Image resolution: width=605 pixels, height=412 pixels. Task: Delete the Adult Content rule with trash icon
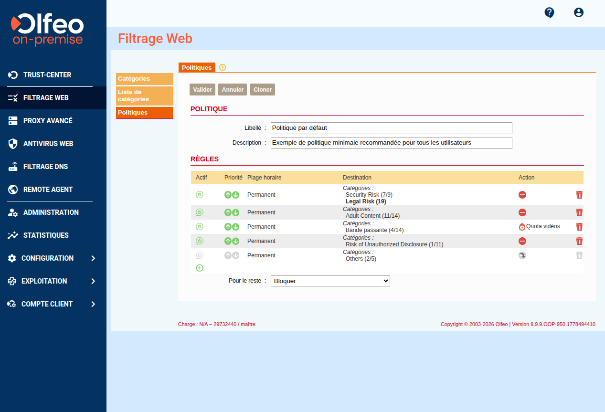[x=579, y=212]
